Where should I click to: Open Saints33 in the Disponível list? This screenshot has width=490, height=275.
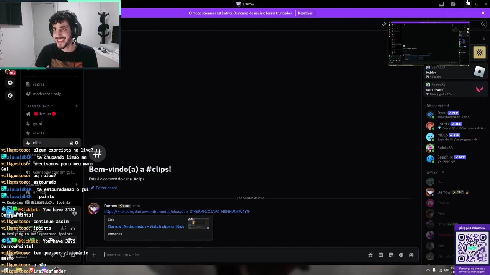[456, 148]
